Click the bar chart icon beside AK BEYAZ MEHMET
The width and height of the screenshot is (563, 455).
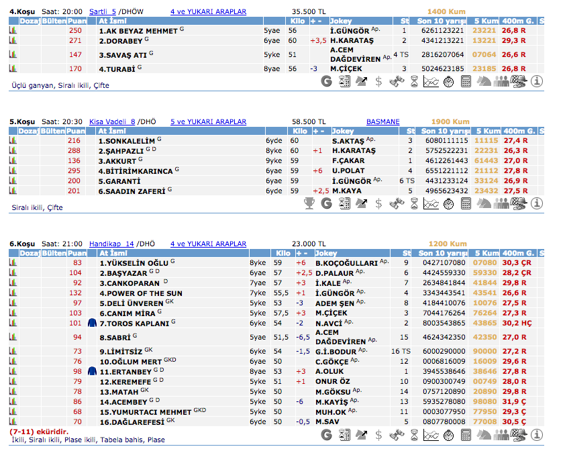pos(12,30)
